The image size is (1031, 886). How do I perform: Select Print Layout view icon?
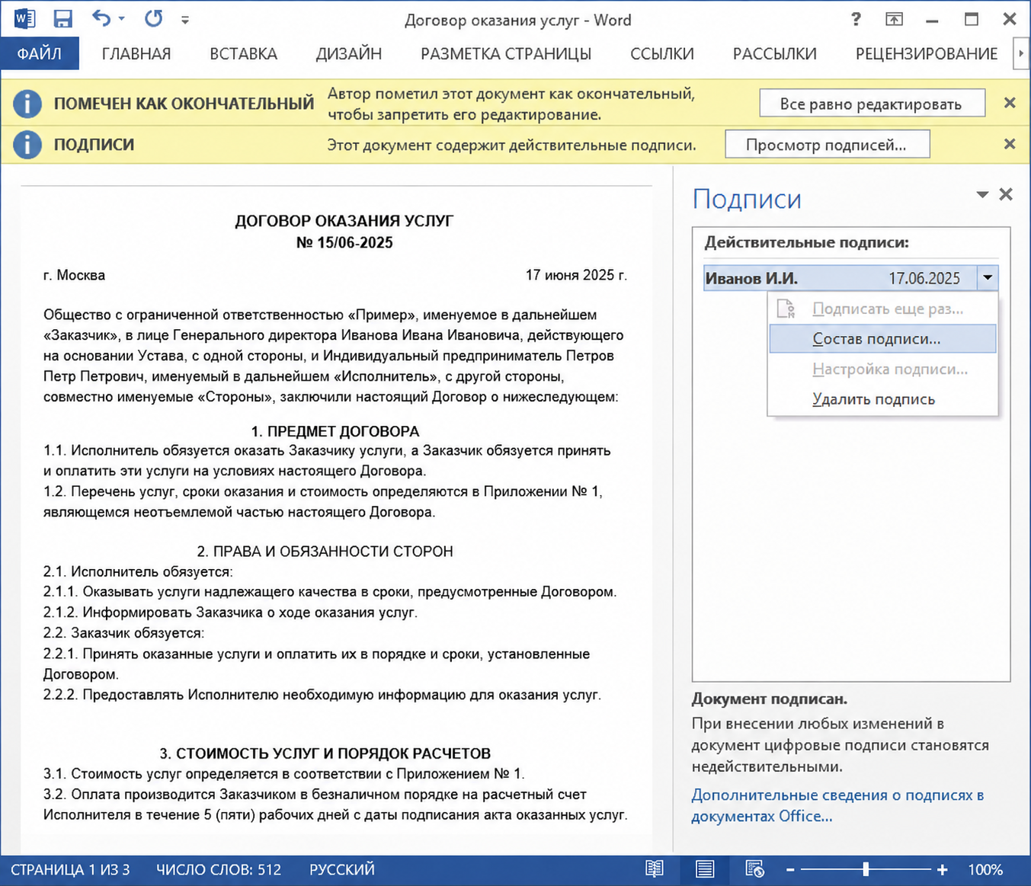point(705,869)
